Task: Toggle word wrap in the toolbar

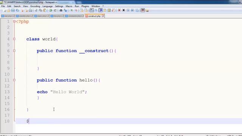Action: [92, 10]
